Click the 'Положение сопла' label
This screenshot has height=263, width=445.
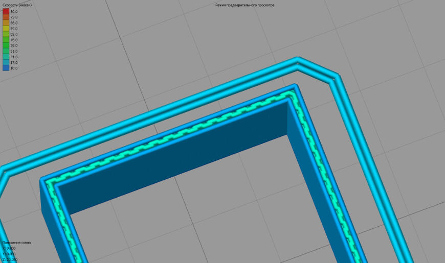[x=16, y=243]
